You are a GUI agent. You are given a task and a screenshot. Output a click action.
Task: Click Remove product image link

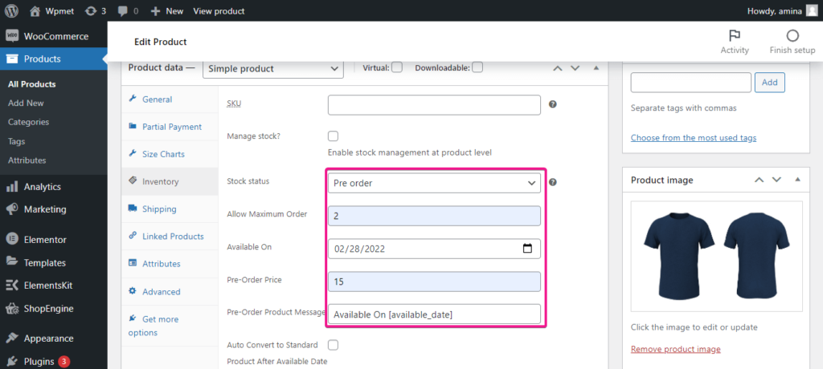click(675, 349)
